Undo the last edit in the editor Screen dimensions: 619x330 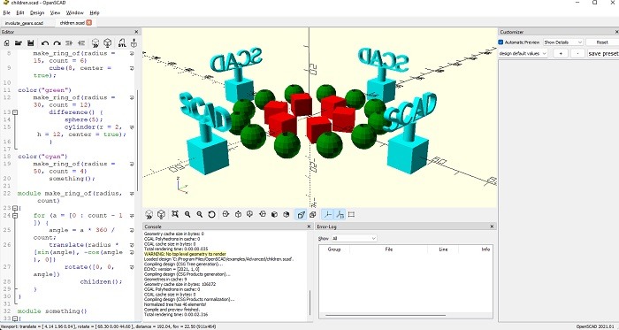click(45, 43)
